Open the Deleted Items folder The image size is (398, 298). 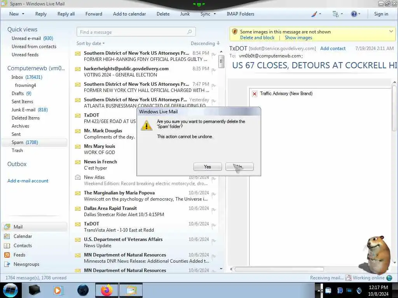[26, 118]
